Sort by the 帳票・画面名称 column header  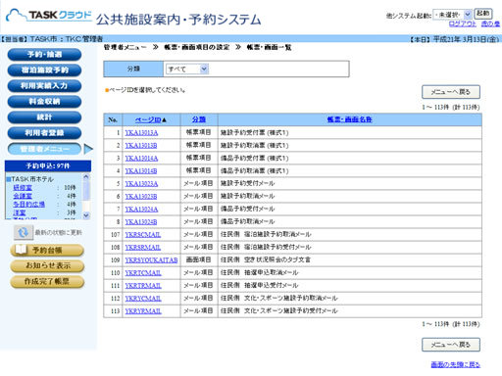point(350,119)
